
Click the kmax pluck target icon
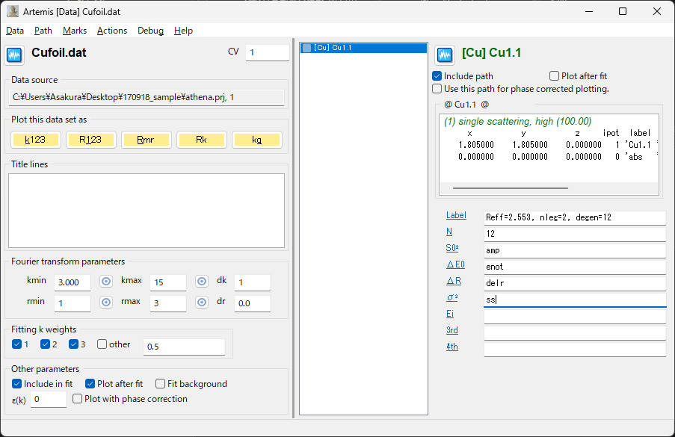click(x=202, y=282)
